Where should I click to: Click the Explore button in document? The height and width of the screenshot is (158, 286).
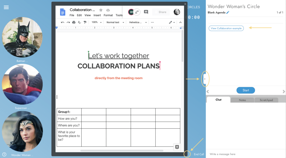click(x=177, y=147)
